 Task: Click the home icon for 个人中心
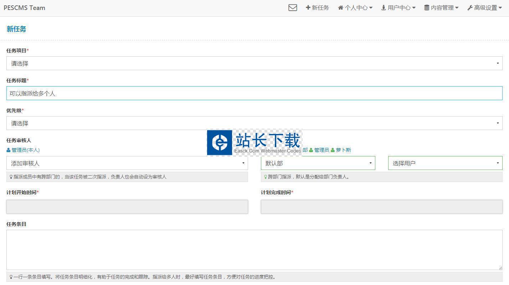click(x=341, y=7)
